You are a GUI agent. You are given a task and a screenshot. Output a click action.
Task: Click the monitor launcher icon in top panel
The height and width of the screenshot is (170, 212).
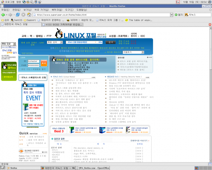tap(36, 2)
